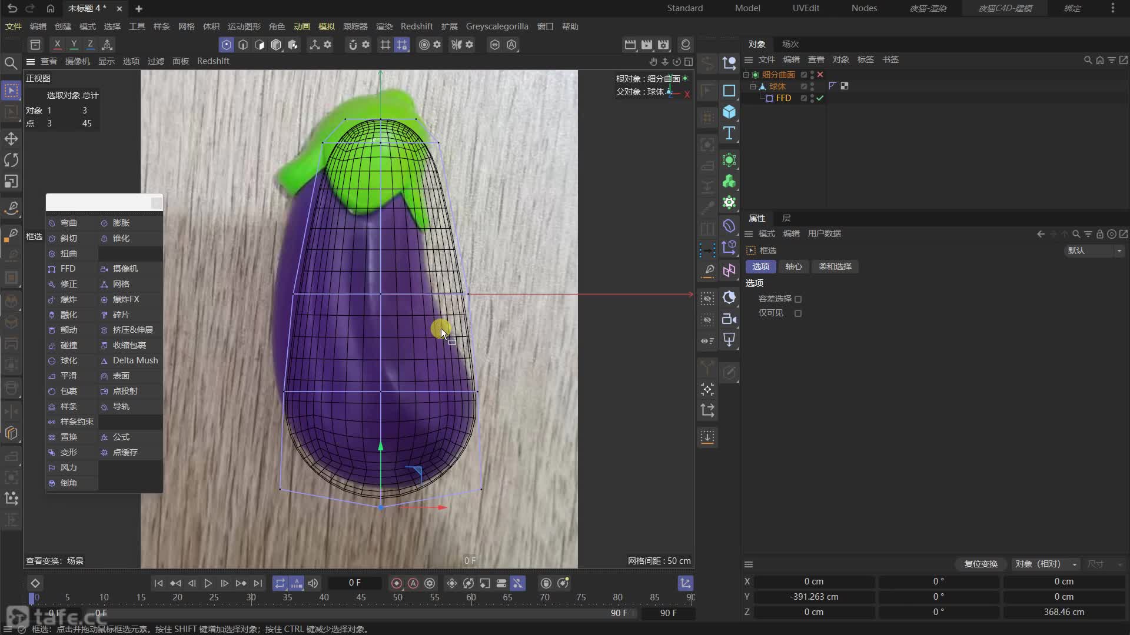Click the Home icon in title bar
Viewport: 1130px width, 635px height.
(51, 8)
